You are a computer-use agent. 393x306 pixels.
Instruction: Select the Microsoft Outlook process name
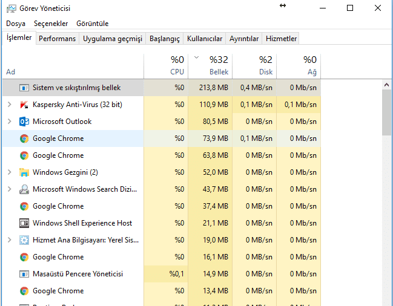pyautogui.click(x=62, y=122)
